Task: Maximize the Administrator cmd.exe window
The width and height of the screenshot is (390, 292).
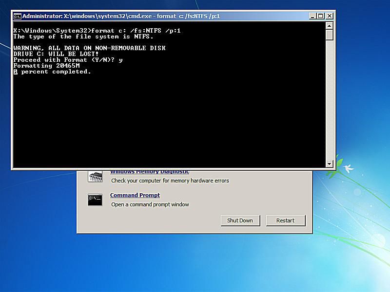Action: point(320,16)
